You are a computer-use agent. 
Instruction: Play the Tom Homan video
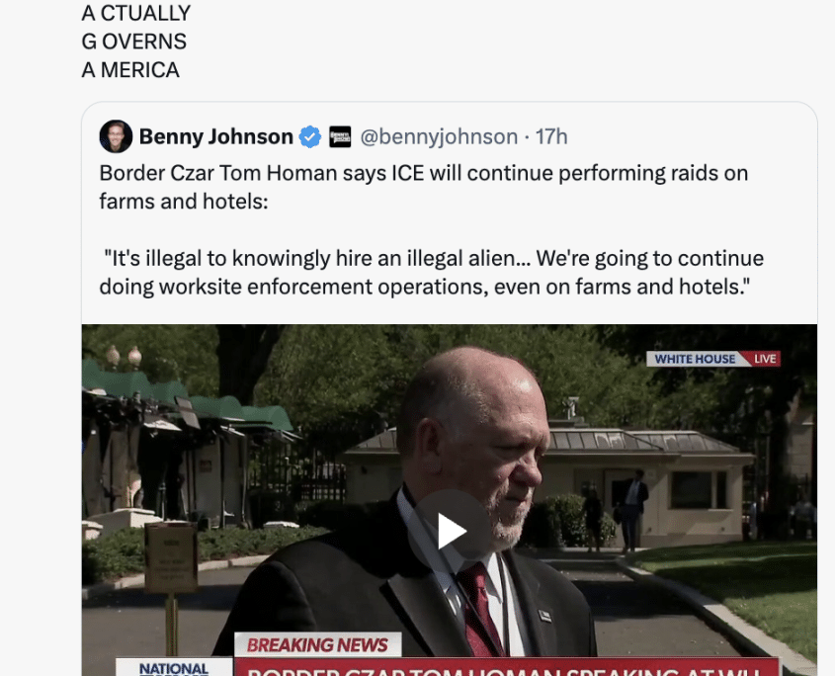[x=452, y=531]
